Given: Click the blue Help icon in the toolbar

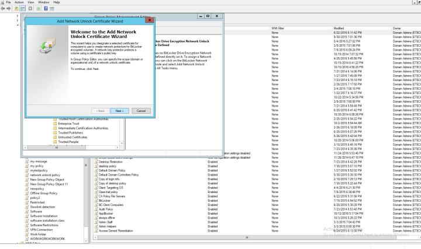Looking at the screenshot, I should coord(46,9).
